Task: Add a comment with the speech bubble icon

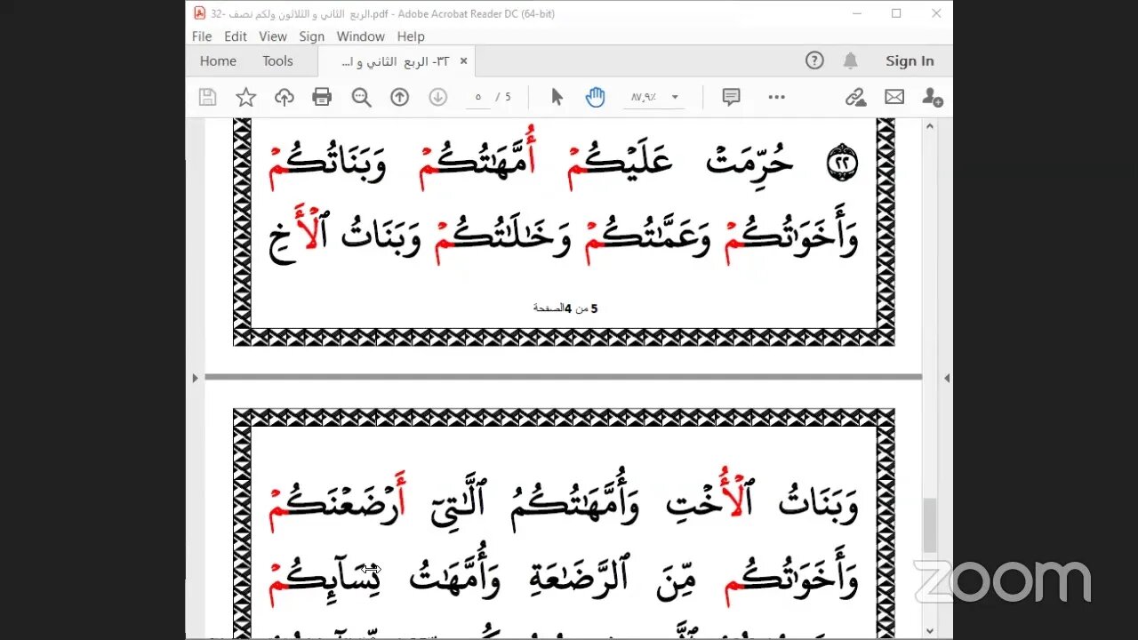Action: (x=732, y=98)
